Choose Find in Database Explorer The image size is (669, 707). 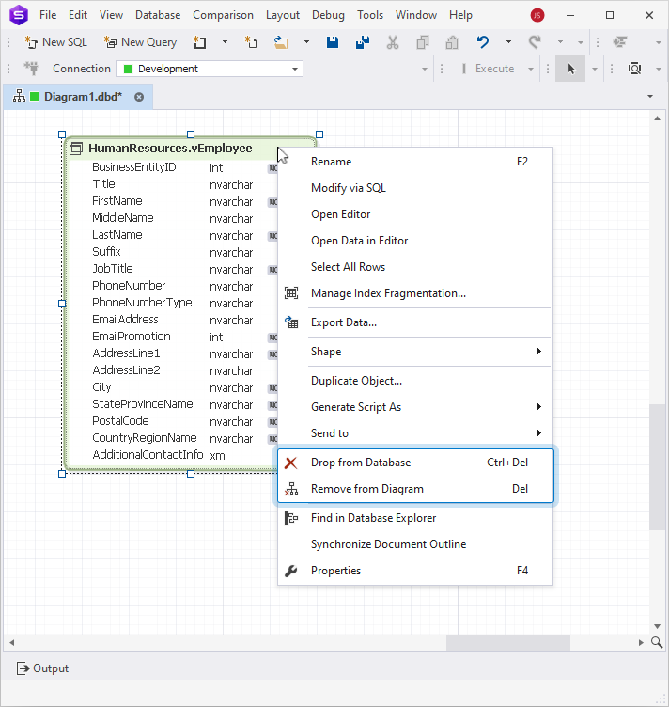tap(415, 518)
